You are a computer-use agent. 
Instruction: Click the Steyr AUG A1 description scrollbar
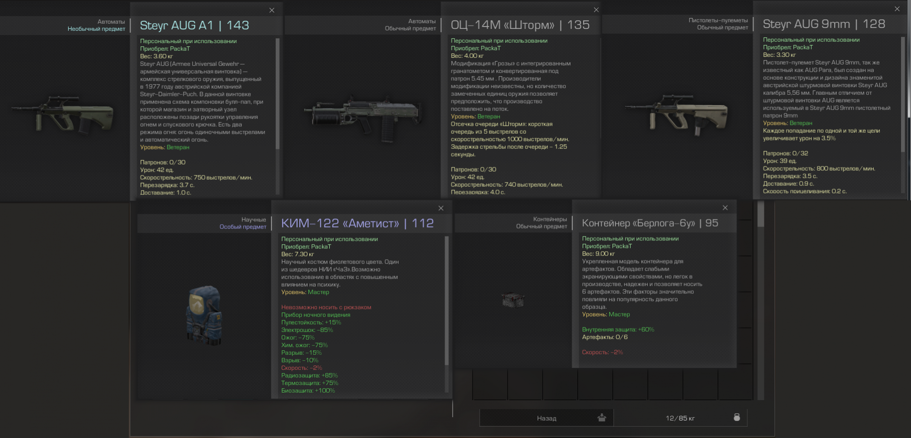tap(278, 94)
